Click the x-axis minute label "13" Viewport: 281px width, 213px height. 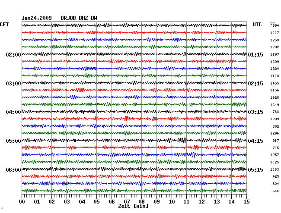(x=217, y=202)
